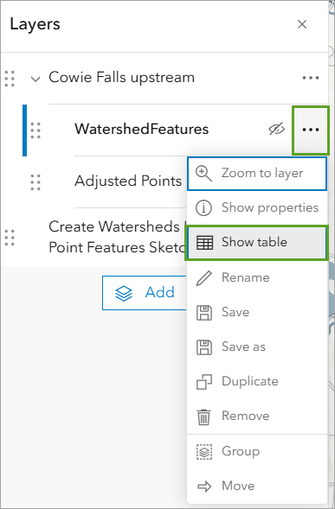335x509 pixels.
Task: Collapse the Cowie Falls upstream group
Action: click(x=35, y=79)
